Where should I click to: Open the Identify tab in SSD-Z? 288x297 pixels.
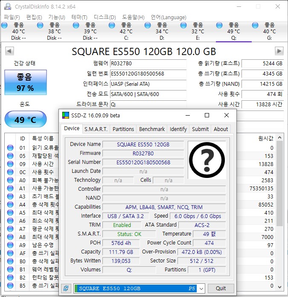178,129
